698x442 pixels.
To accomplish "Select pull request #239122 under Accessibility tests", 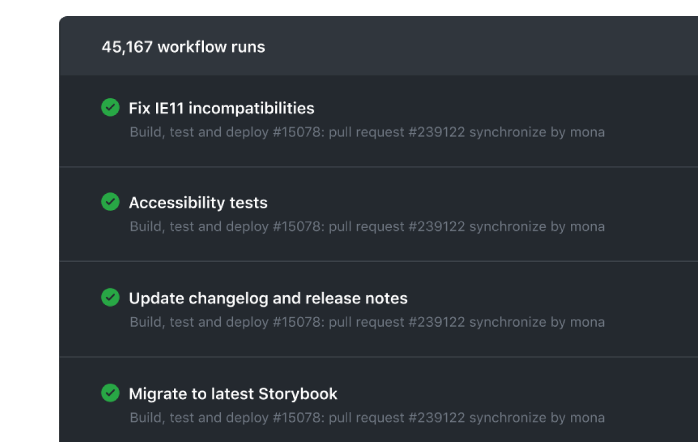I will (397, 226).
